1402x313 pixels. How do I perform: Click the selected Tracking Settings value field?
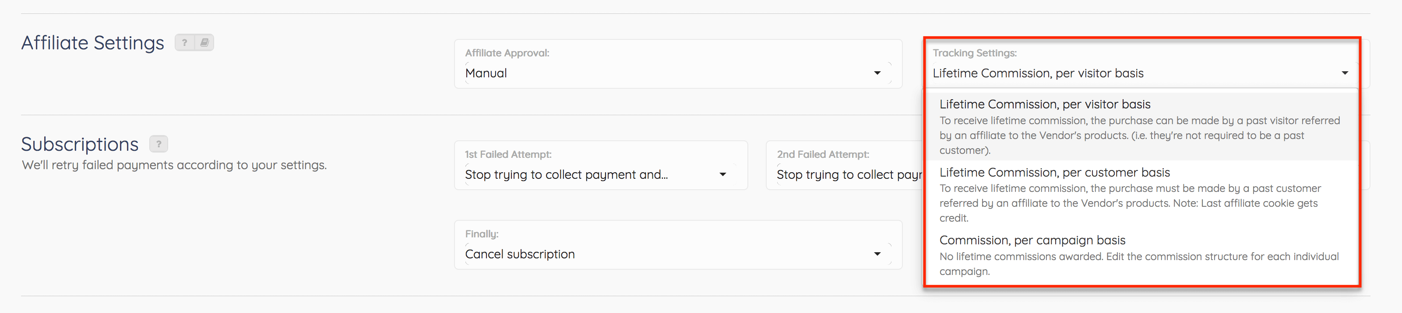[1141, 73]
